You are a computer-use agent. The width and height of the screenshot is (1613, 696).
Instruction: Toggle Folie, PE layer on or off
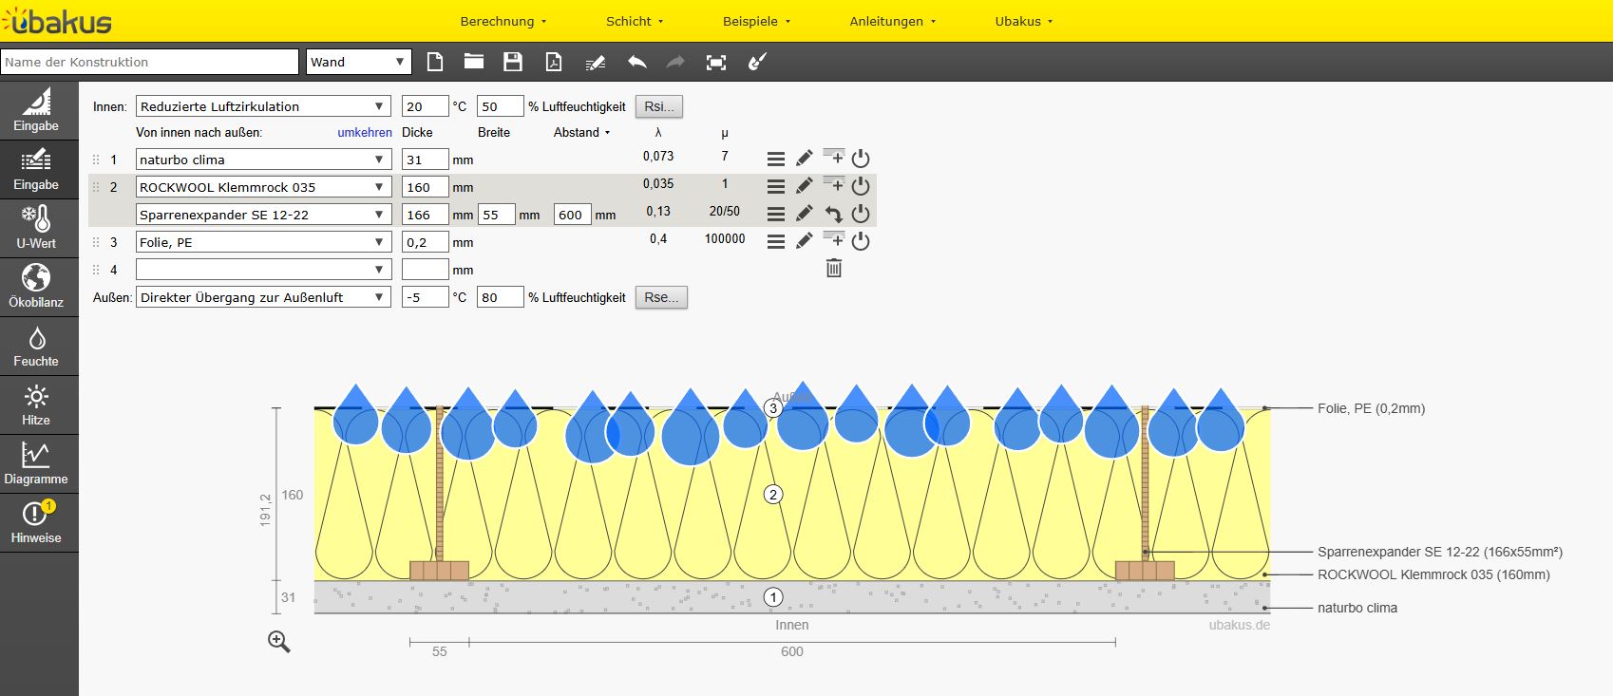click(861, 241)
